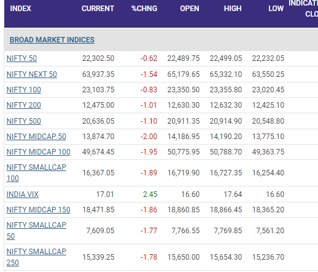Screen dimensions: 318x272
Task: Select the NIFTY 500 link
Action: click(x=24, y=121)
